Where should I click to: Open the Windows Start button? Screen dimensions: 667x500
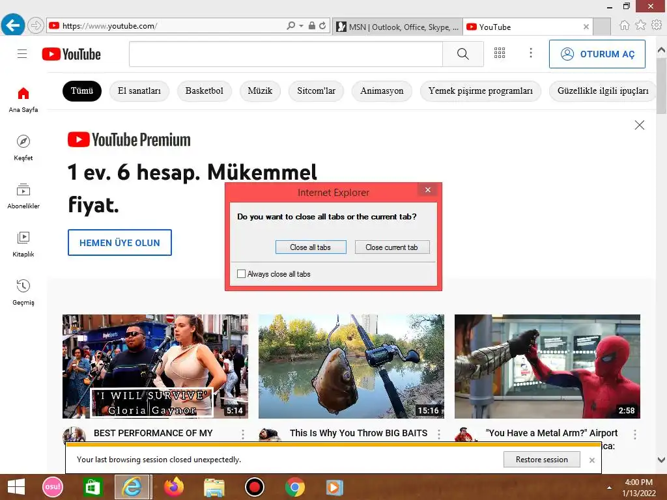[x=16, y=487]
